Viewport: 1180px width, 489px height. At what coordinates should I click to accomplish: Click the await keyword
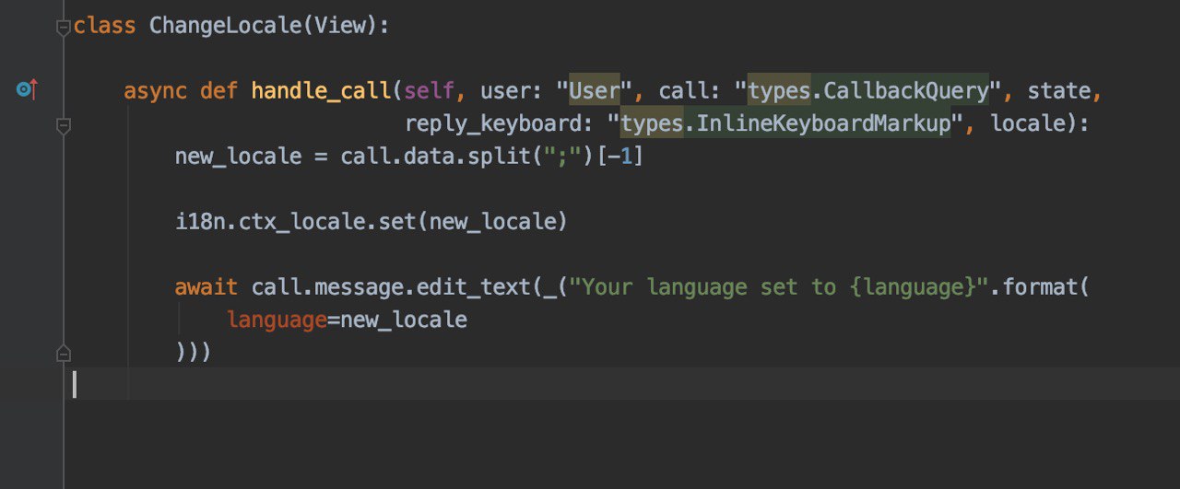point(206,287)
